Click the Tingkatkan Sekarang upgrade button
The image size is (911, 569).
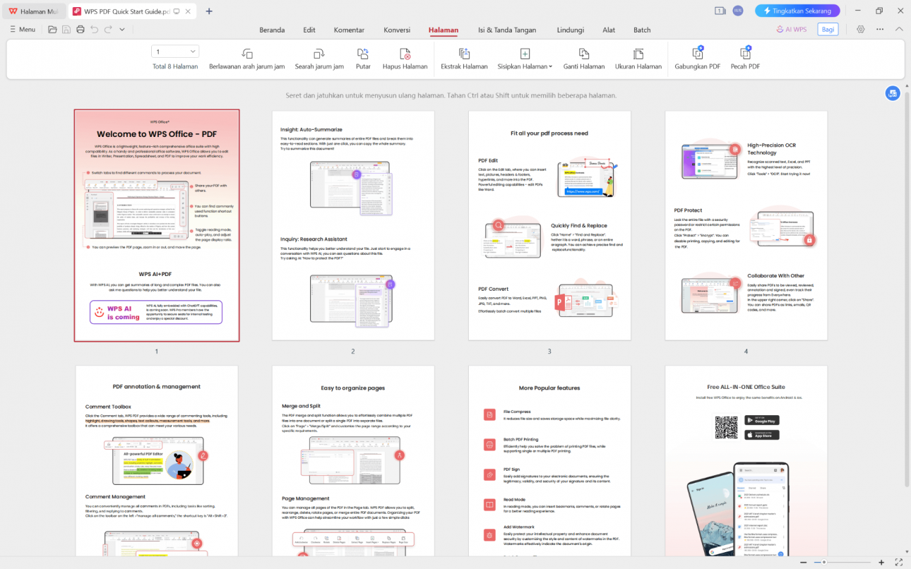click(x=797, y=11)
